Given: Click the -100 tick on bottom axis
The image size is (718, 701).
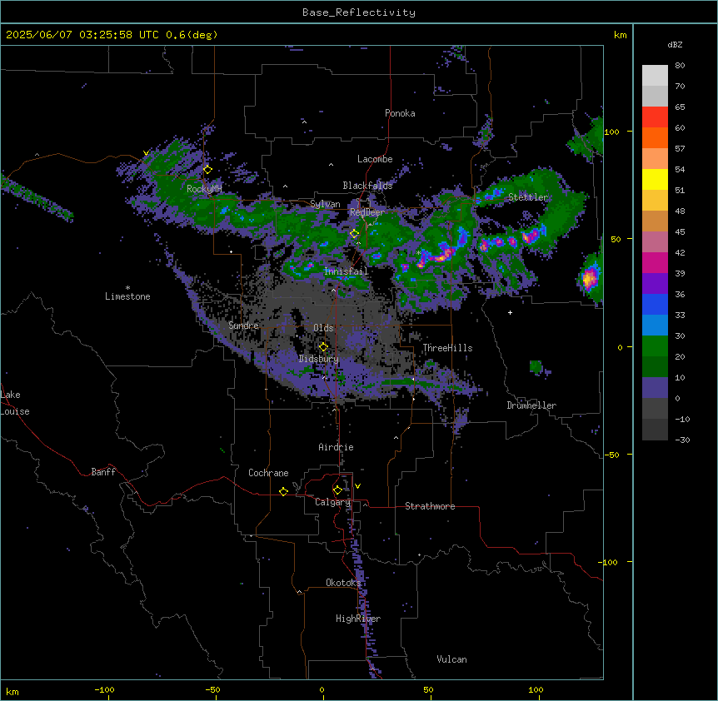Looking at the screenshot, I should 105,689.
